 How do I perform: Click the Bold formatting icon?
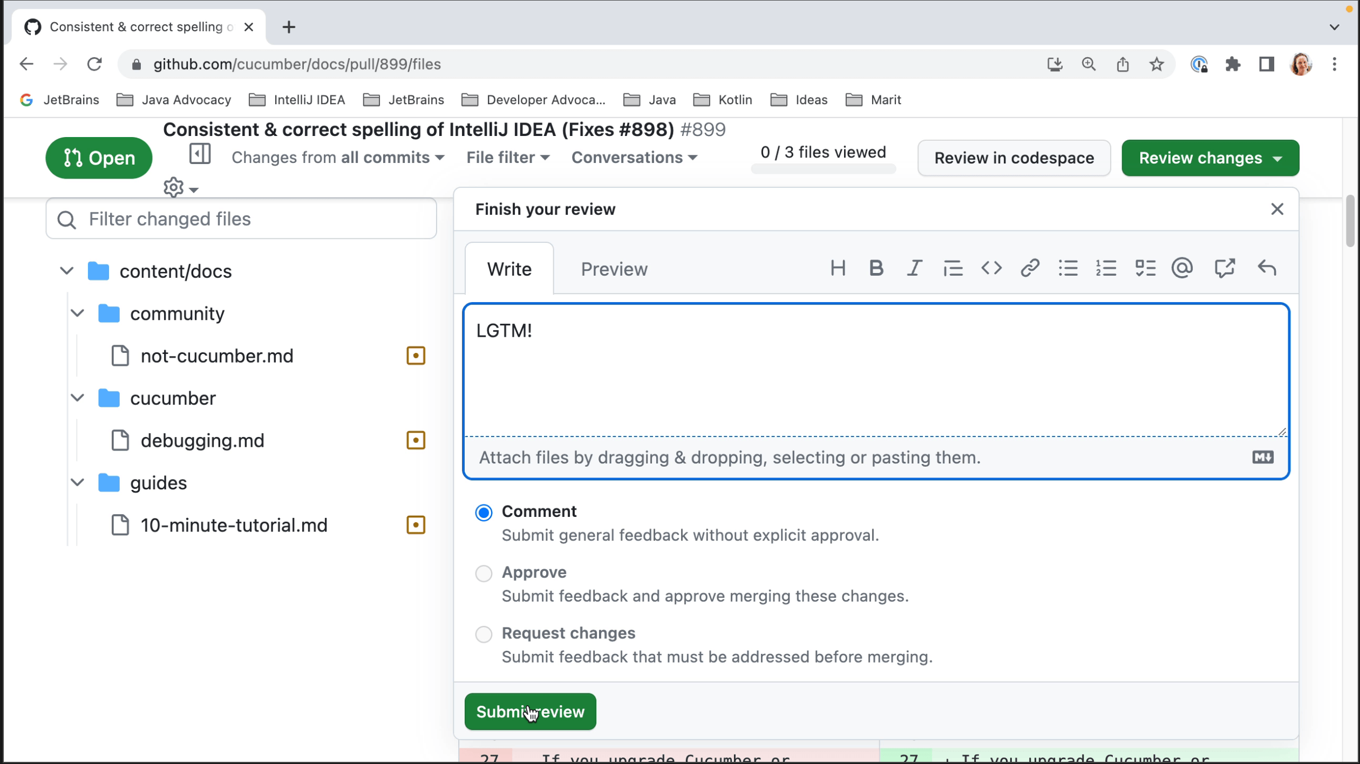click(x=876, y=268)
